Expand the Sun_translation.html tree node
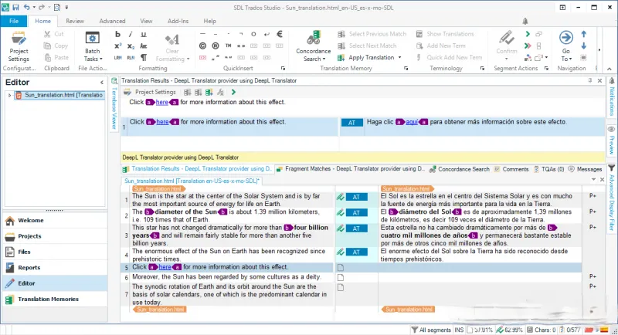 (x=9, y=95)
